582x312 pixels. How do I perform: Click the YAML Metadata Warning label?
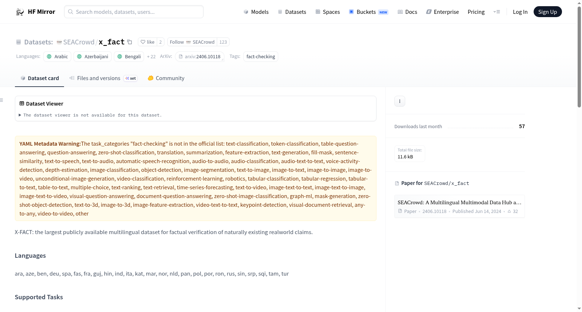50,144
